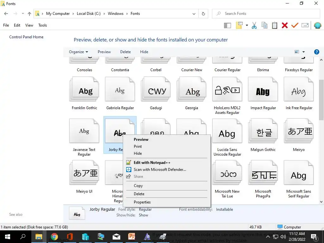324x243 pixels.
Task: Show hidden system tray icons
Action: 268,237
